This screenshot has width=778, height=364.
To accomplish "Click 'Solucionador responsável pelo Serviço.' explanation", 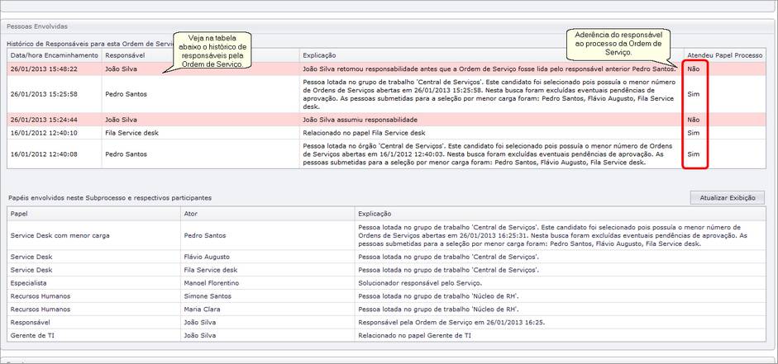I will tap(420, 283).
